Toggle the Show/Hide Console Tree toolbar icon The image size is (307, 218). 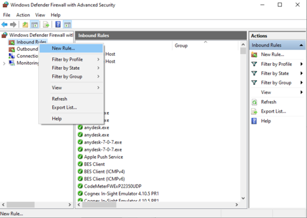click(x=34, y=24)
